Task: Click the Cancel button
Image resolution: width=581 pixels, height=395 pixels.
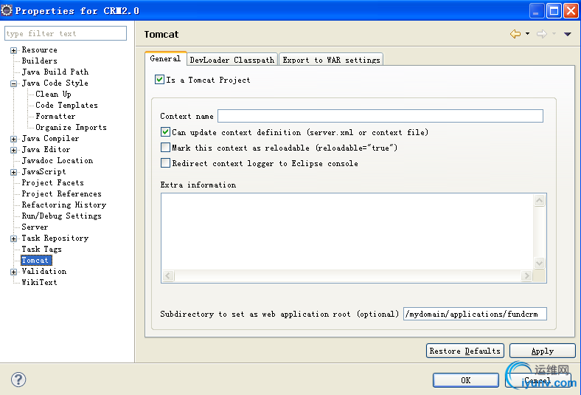Action: (x=538, y=380)
